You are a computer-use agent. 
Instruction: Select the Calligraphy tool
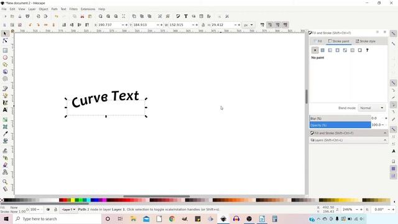[x=5, y=103]
